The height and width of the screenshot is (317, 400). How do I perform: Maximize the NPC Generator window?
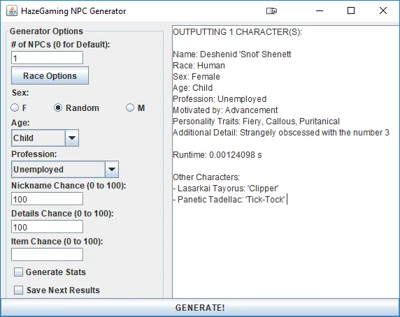tap(351, 10)
